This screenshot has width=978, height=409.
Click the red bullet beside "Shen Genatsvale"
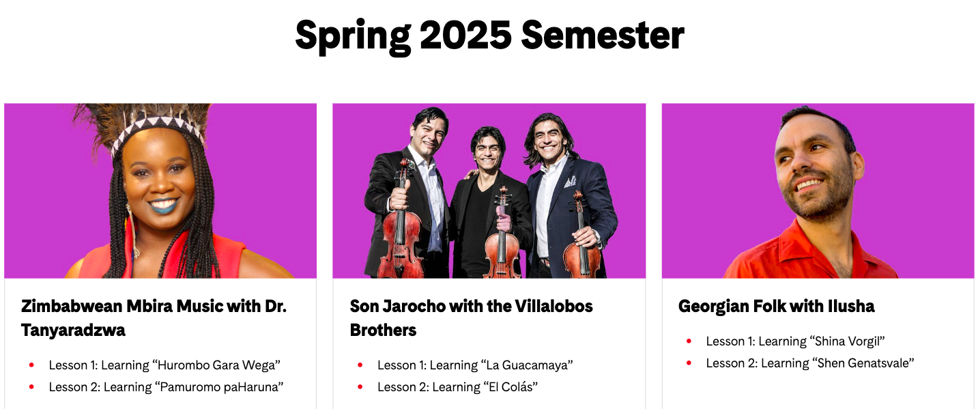click(689, 363)
